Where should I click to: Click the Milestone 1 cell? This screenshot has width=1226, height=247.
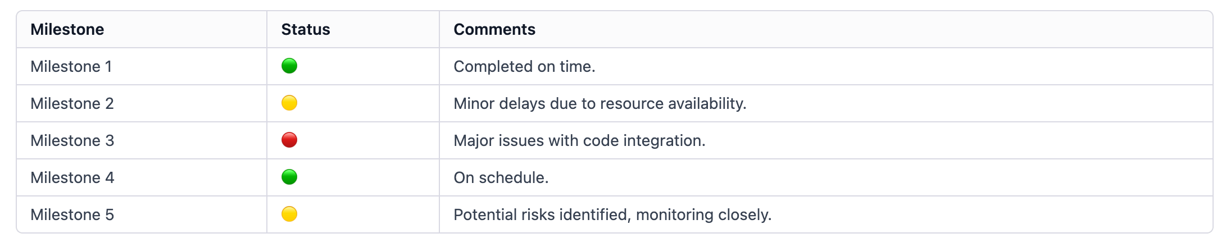(x=142, y=66)
